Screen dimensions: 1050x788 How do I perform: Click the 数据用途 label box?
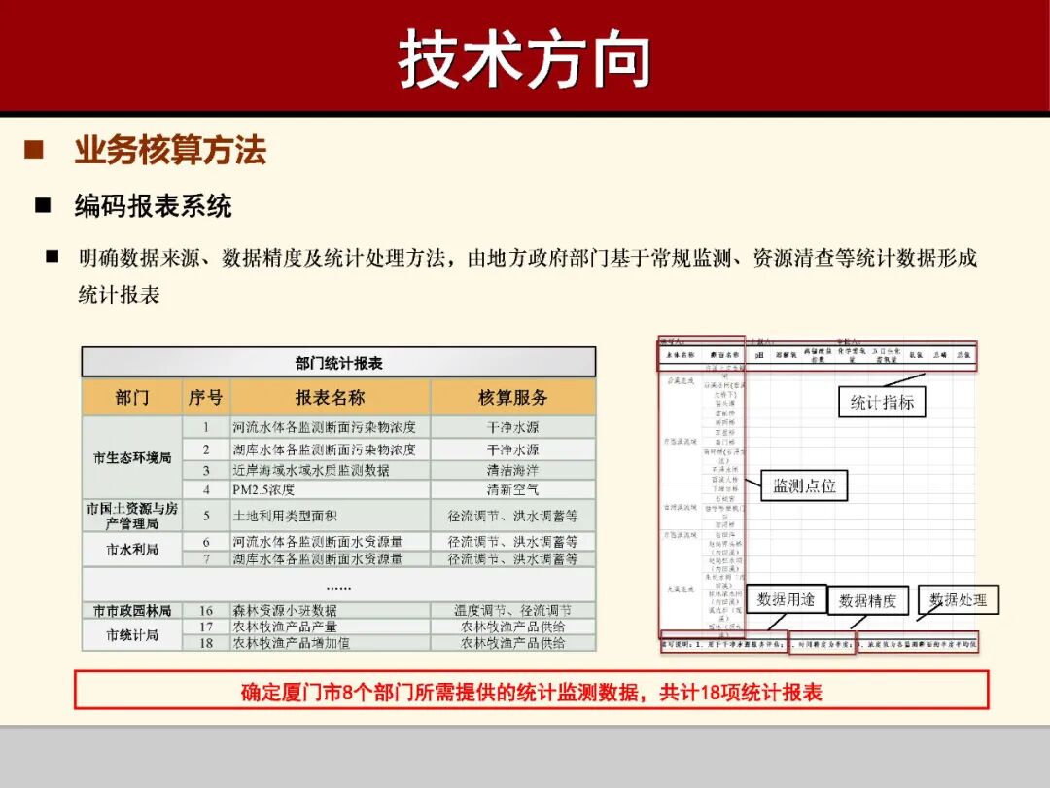coord(785,600)
